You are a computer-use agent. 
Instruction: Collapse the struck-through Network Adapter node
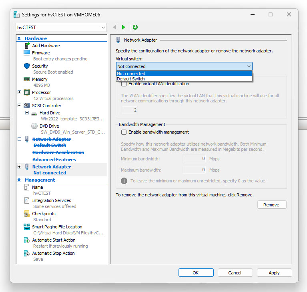pos(19,139)
